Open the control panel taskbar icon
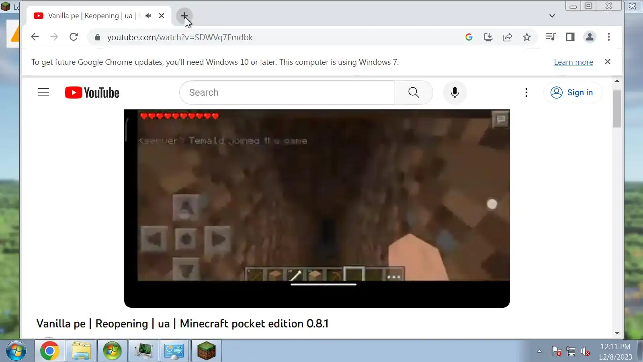Viewport: 643px width, 362px height. 174,351
